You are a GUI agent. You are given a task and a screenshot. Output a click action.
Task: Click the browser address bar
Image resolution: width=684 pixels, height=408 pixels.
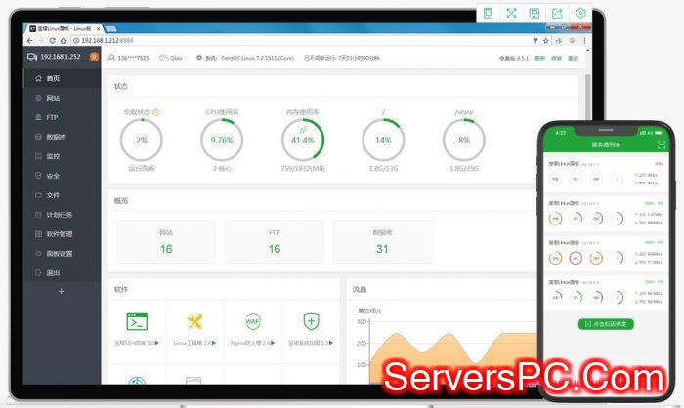(x=293, y=41)
